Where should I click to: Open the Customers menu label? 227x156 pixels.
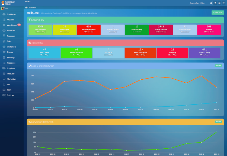pos(11,47)
